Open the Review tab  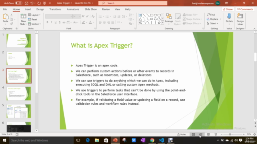pos(106,9)
